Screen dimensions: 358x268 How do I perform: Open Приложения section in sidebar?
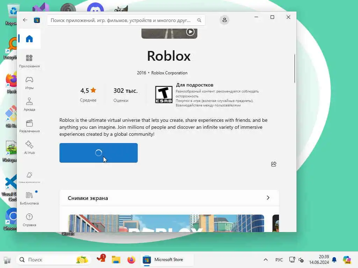pos(29,61)
